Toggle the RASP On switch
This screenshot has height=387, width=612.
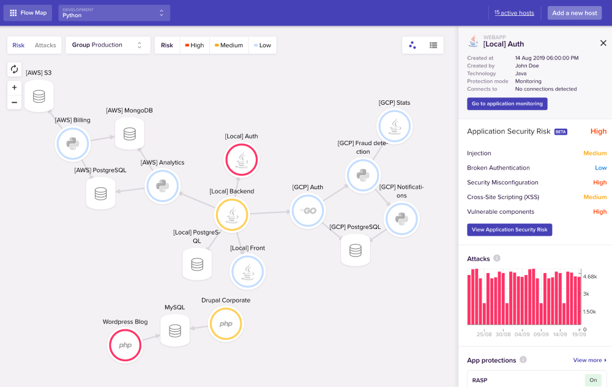click(x=593, y=380)
